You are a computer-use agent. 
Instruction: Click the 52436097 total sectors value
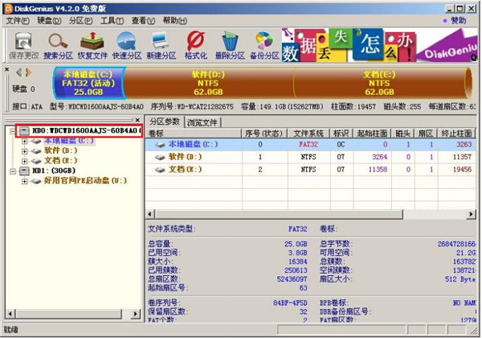(292, 279)
